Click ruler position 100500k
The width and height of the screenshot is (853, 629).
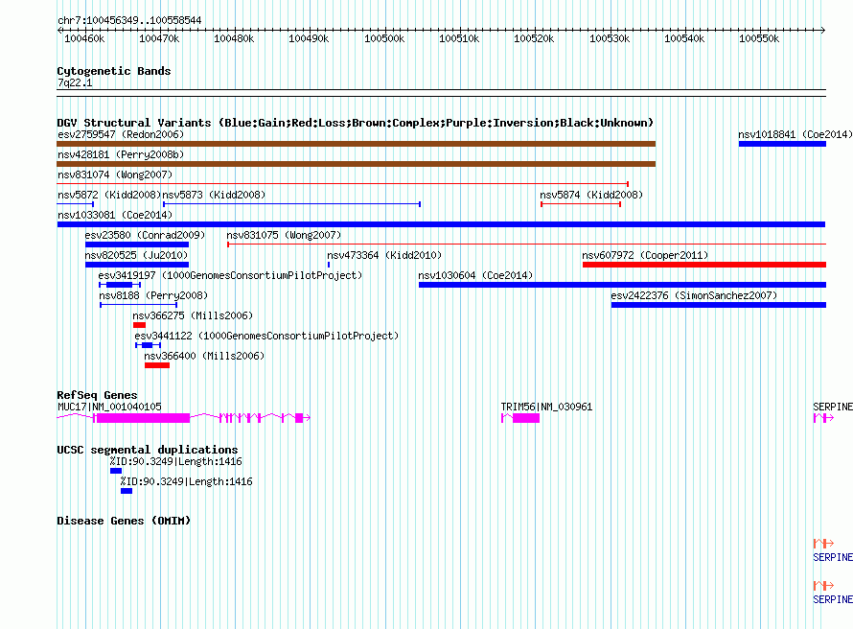(x=384, y=38)
